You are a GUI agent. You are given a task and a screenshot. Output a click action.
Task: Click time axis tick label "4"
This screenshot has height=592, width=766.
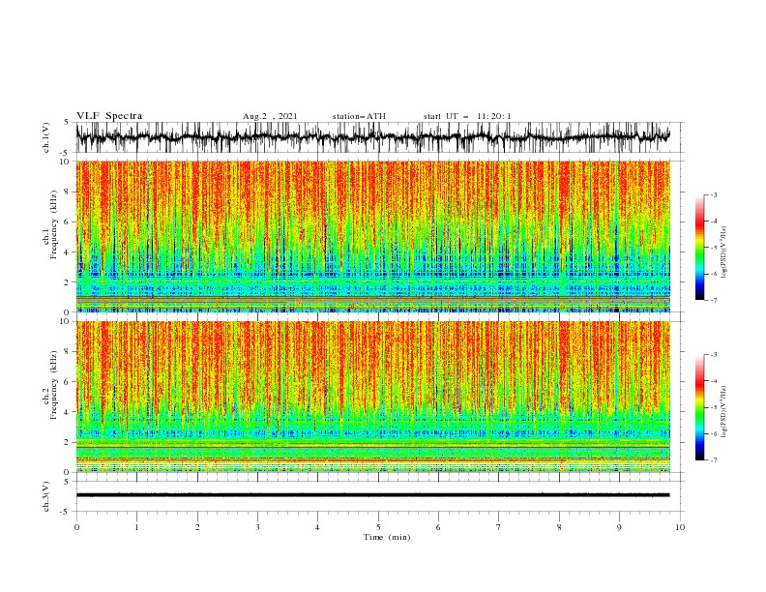tap(317, 527)
